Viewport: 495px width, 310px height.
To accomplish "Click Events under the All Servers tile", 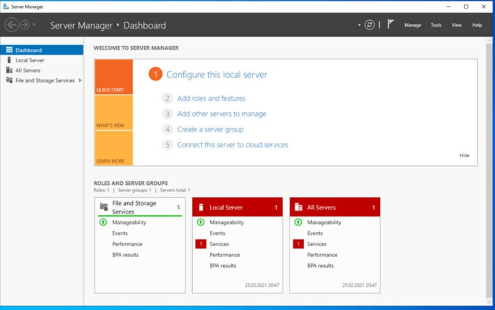I will (315, 233).
